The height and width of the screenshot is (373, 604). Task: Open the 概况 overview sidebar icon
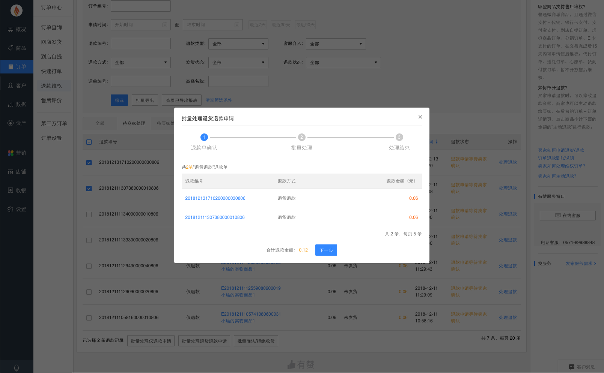[11, 29]
